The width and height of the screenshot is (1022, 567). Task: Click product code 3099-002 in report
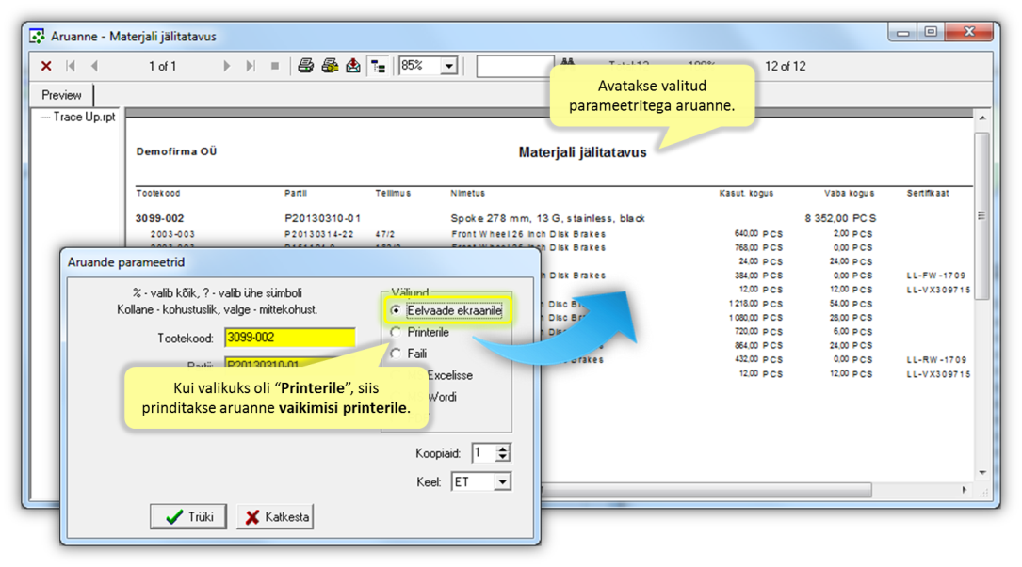[160, 218]
